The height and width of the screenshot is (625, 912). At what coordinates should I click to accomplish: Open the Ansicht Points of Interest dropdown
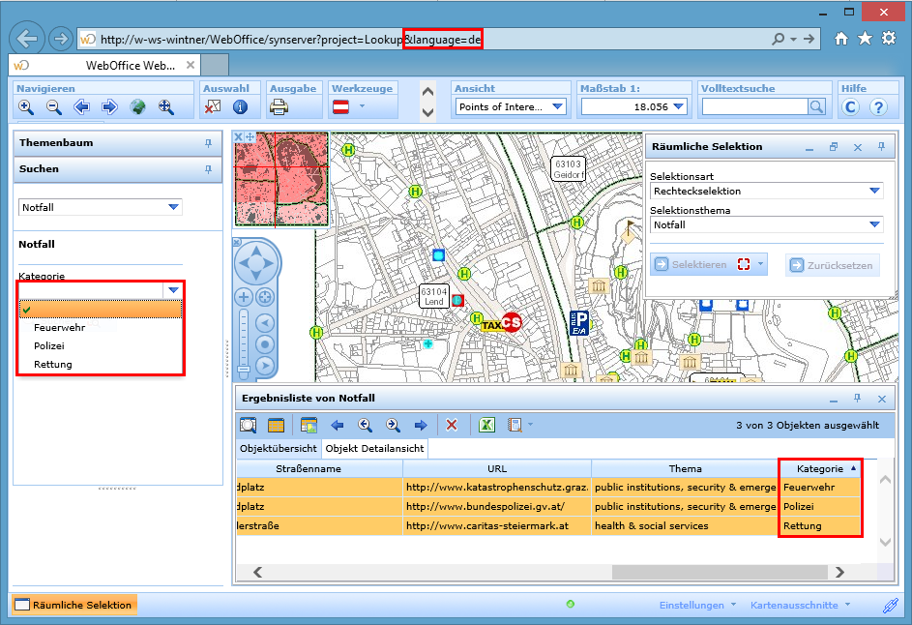(557, 107)
